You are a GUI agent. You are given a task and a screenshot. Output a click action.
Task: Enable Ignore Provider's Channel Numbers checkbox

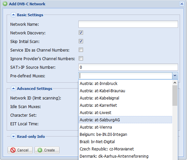click(x=81, y=59)
